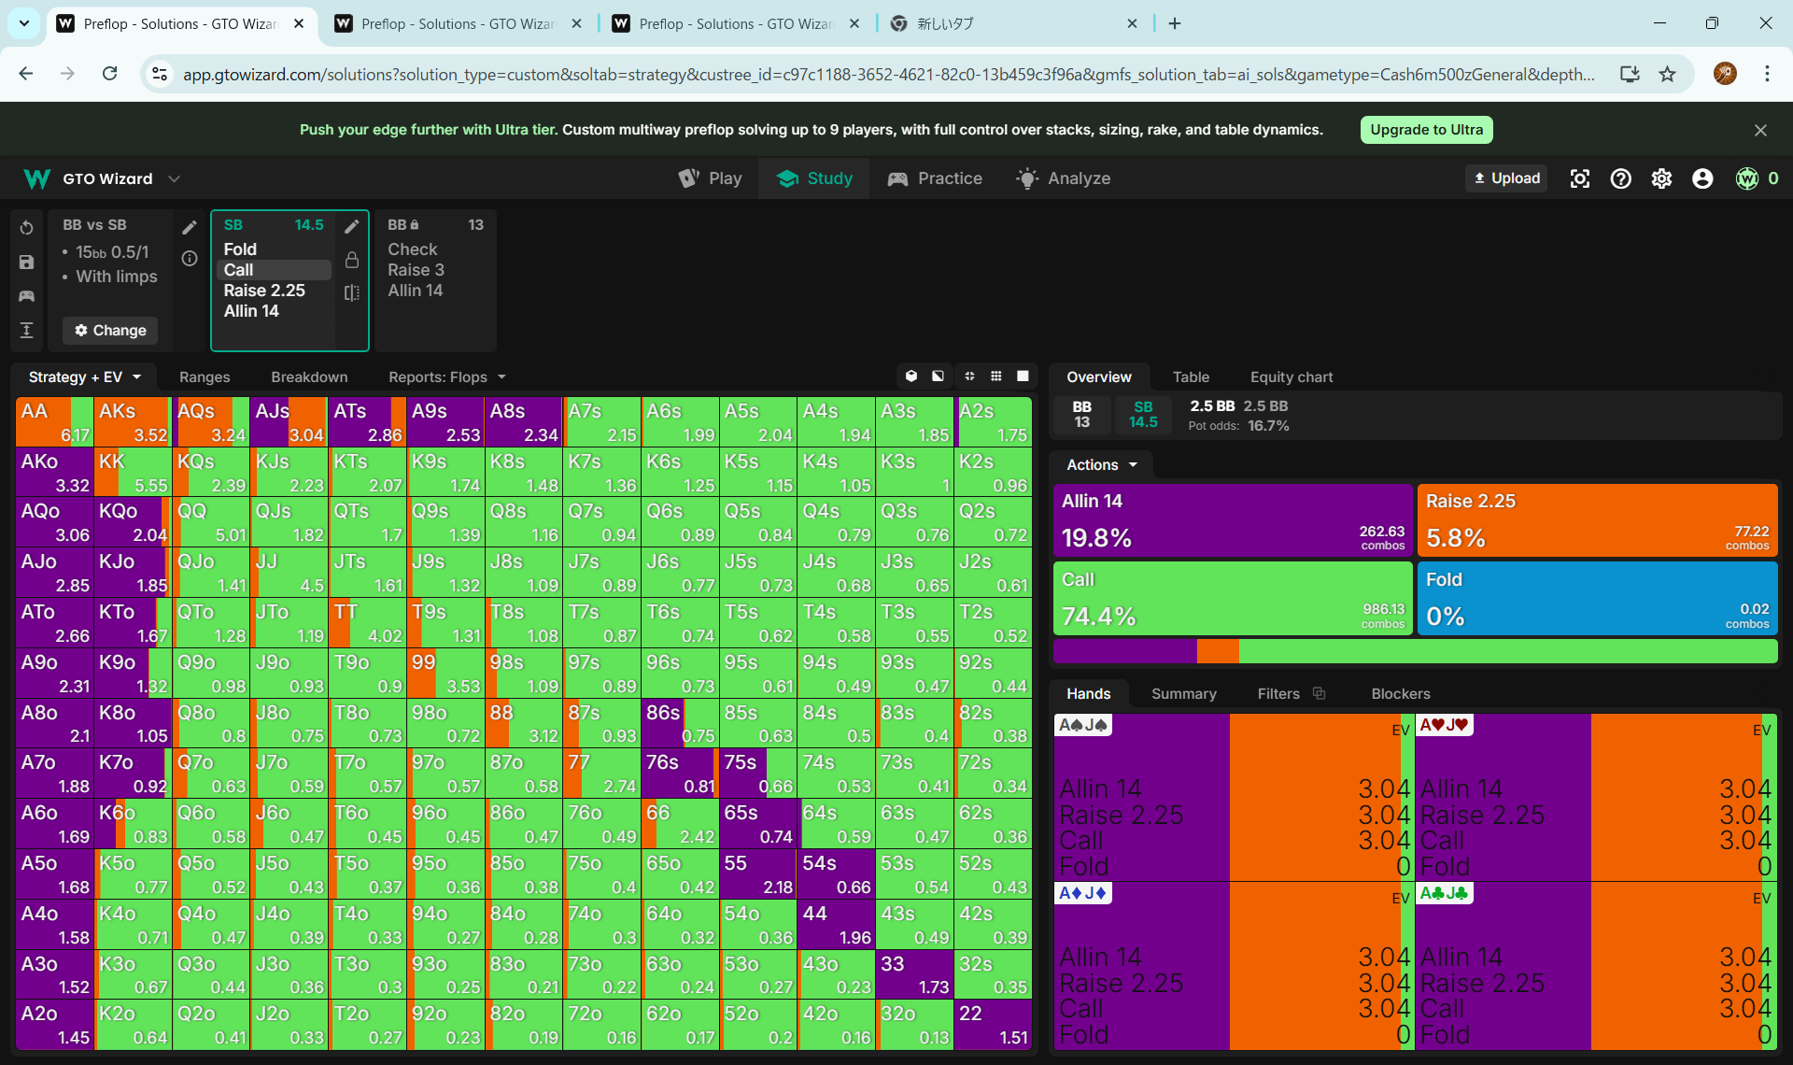Open the Blockers tab
Viewport: 1793px width, 1065px height.
point(1400,693)
